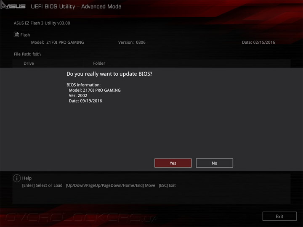303x227 pixels.
Task: Click the Flash label
Action: click(x=25, y=35)
